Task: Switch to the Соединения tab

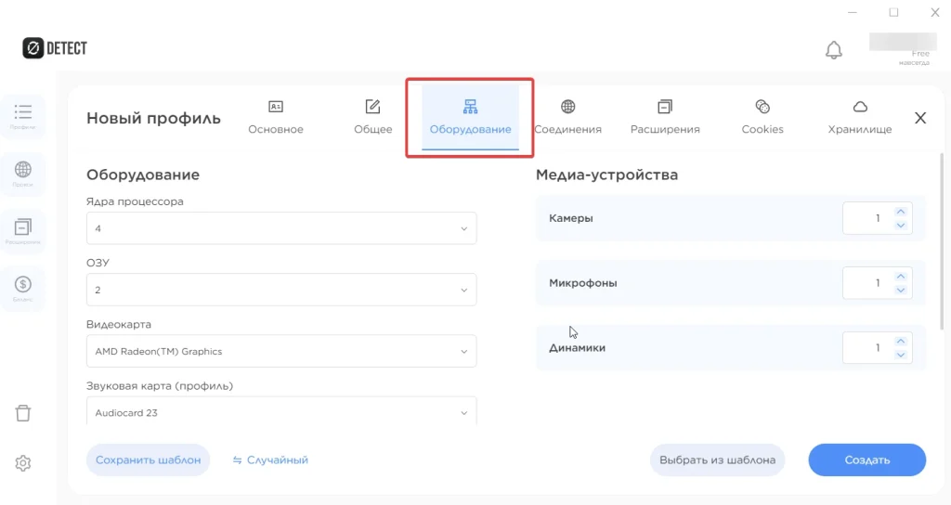Action: pos(567,118)
